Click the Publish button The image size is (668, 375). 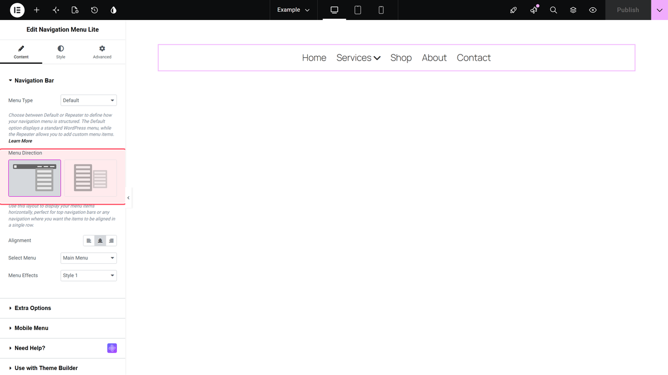click(628, 10)
